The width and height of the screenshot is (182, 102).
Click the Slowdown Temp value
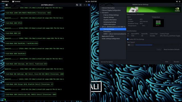[x=141, y=24]
